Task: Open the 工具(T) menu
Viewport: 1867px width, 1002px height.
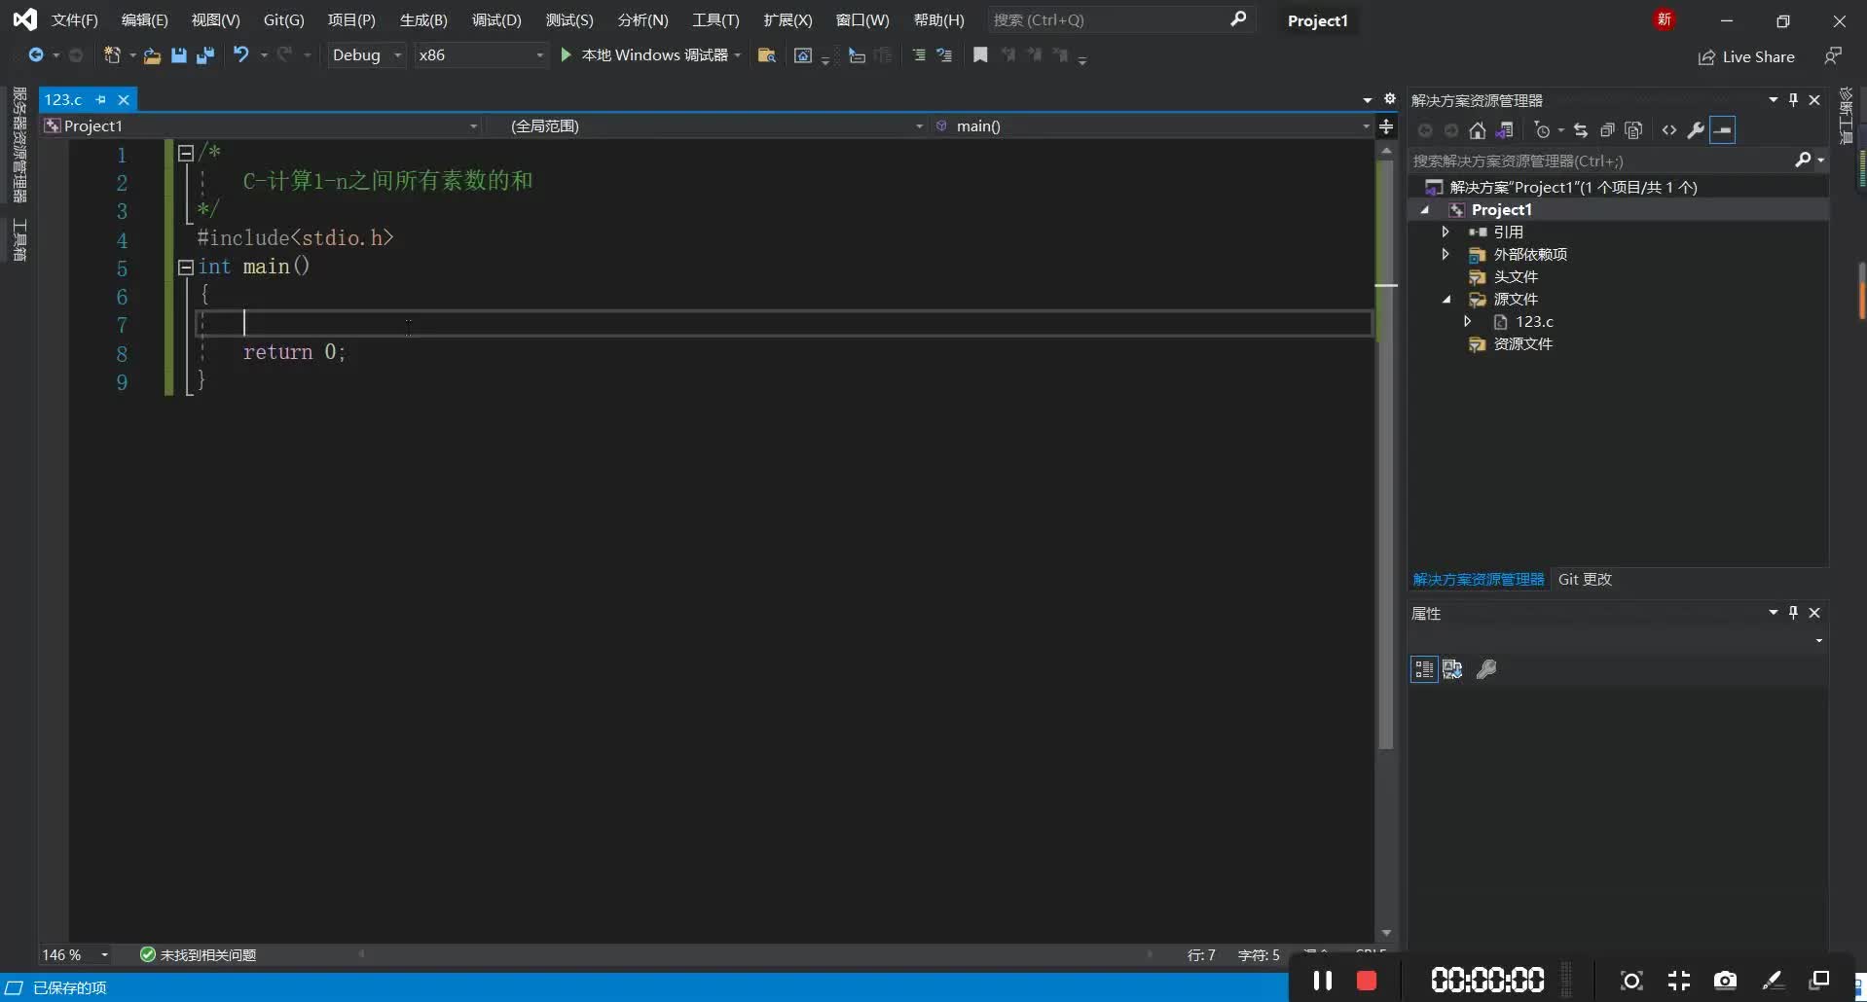Action: [x=715, y=20]
